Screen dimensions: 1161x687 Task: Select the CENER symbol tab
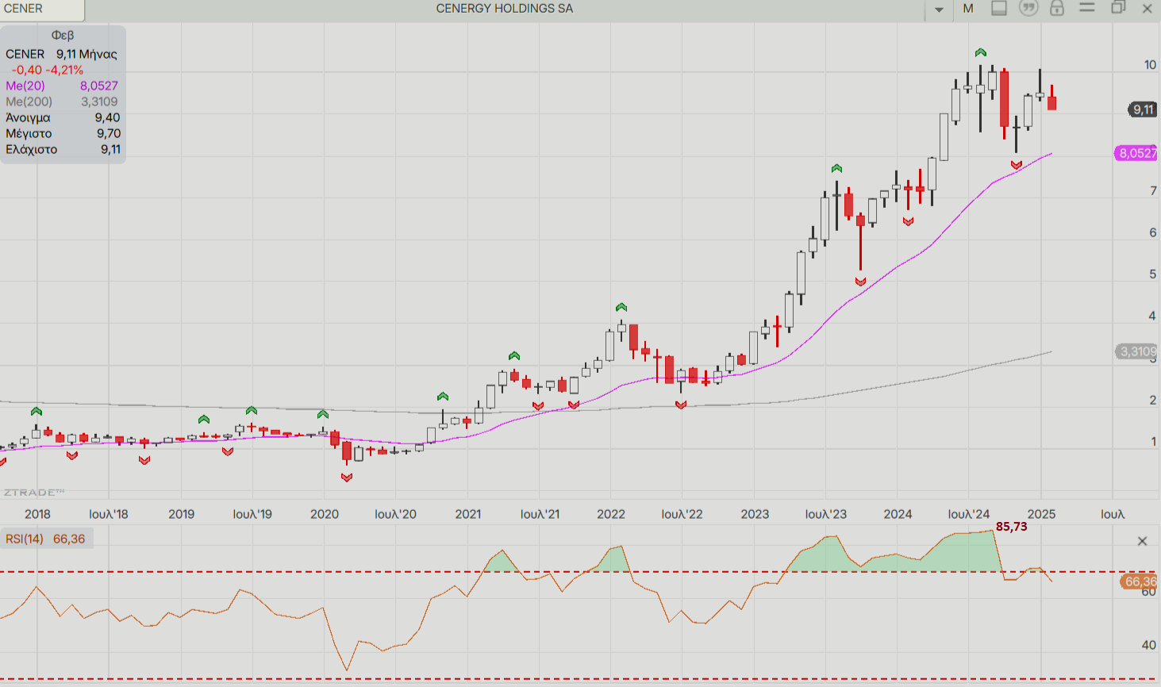coord(41,10)
